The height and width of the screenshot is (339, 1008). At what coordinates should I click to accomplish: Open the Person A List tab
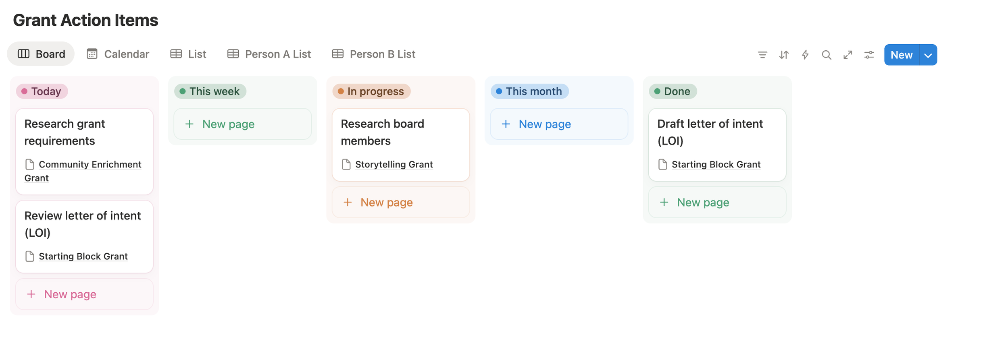click(269, 54)
